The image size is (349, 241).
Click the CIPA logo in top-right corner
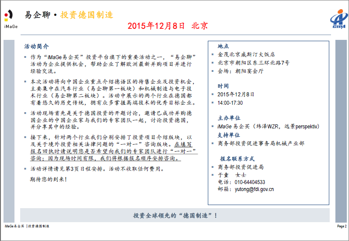click(x=337, y=20)
